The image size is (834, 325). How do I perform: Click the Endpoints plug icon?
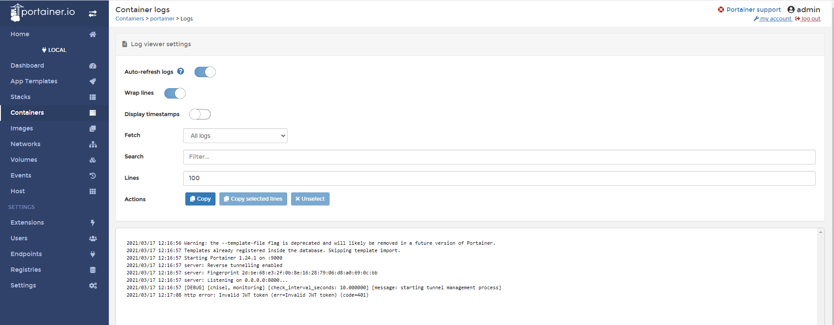[x=93, y=254]
